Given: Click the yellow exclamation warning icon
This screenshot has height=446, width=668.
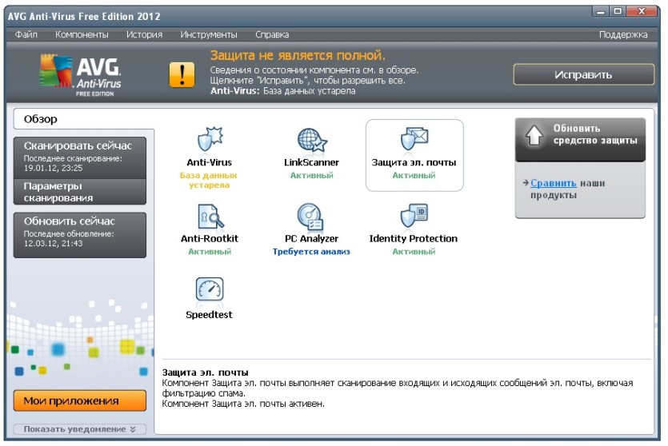Looking at the screenshot, I should [x=182, y=74].
